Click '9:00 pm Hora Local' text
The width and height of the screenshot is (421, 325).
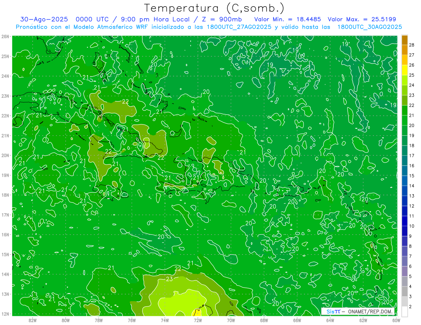tap(155, 20)
